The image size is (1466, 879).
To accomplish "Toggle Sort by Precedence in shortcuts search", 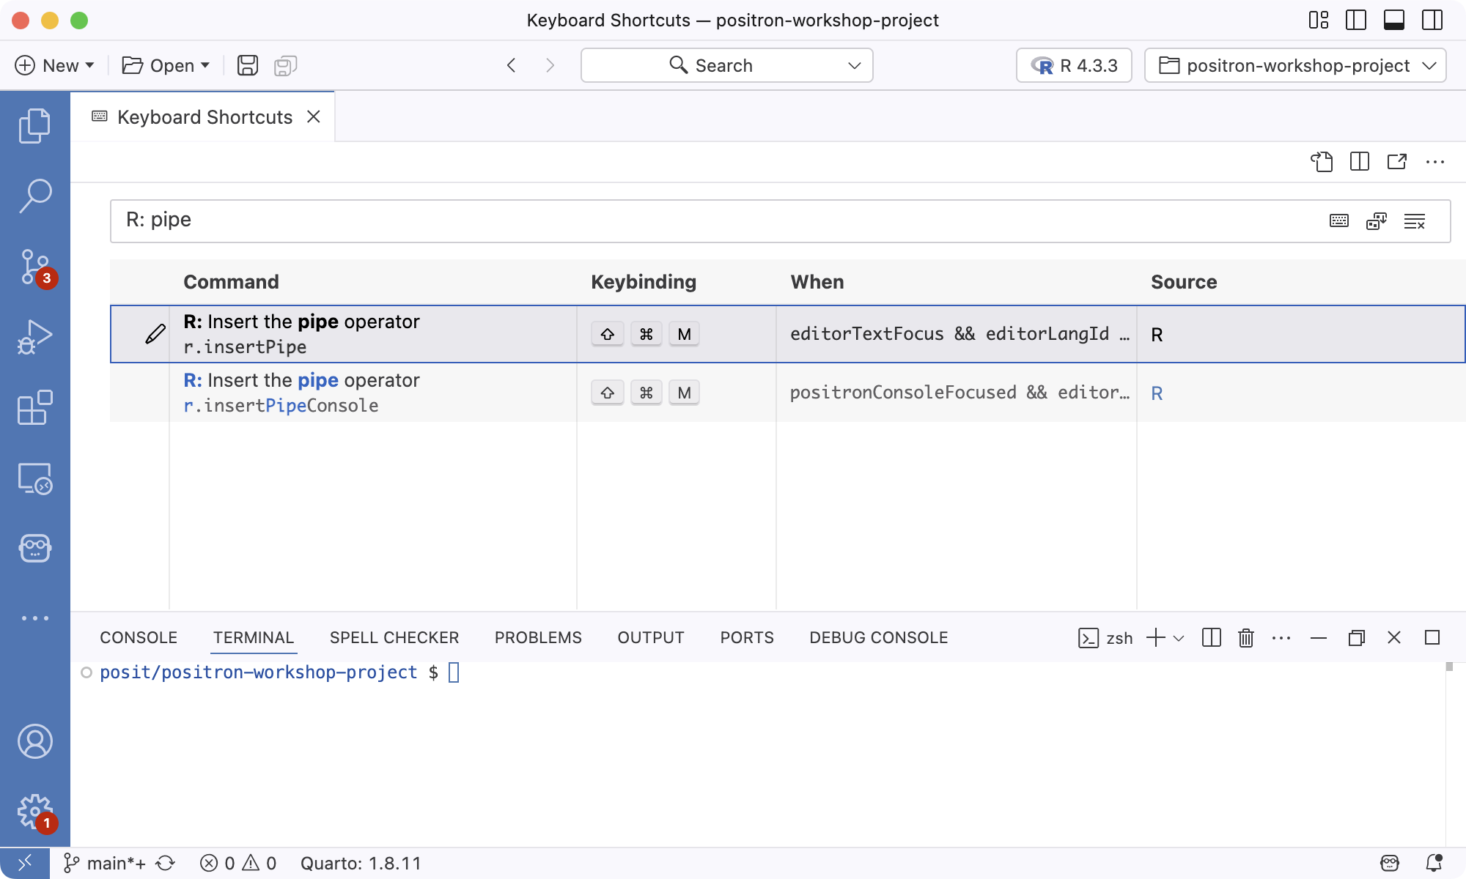I will click(x=1377, y=220).
